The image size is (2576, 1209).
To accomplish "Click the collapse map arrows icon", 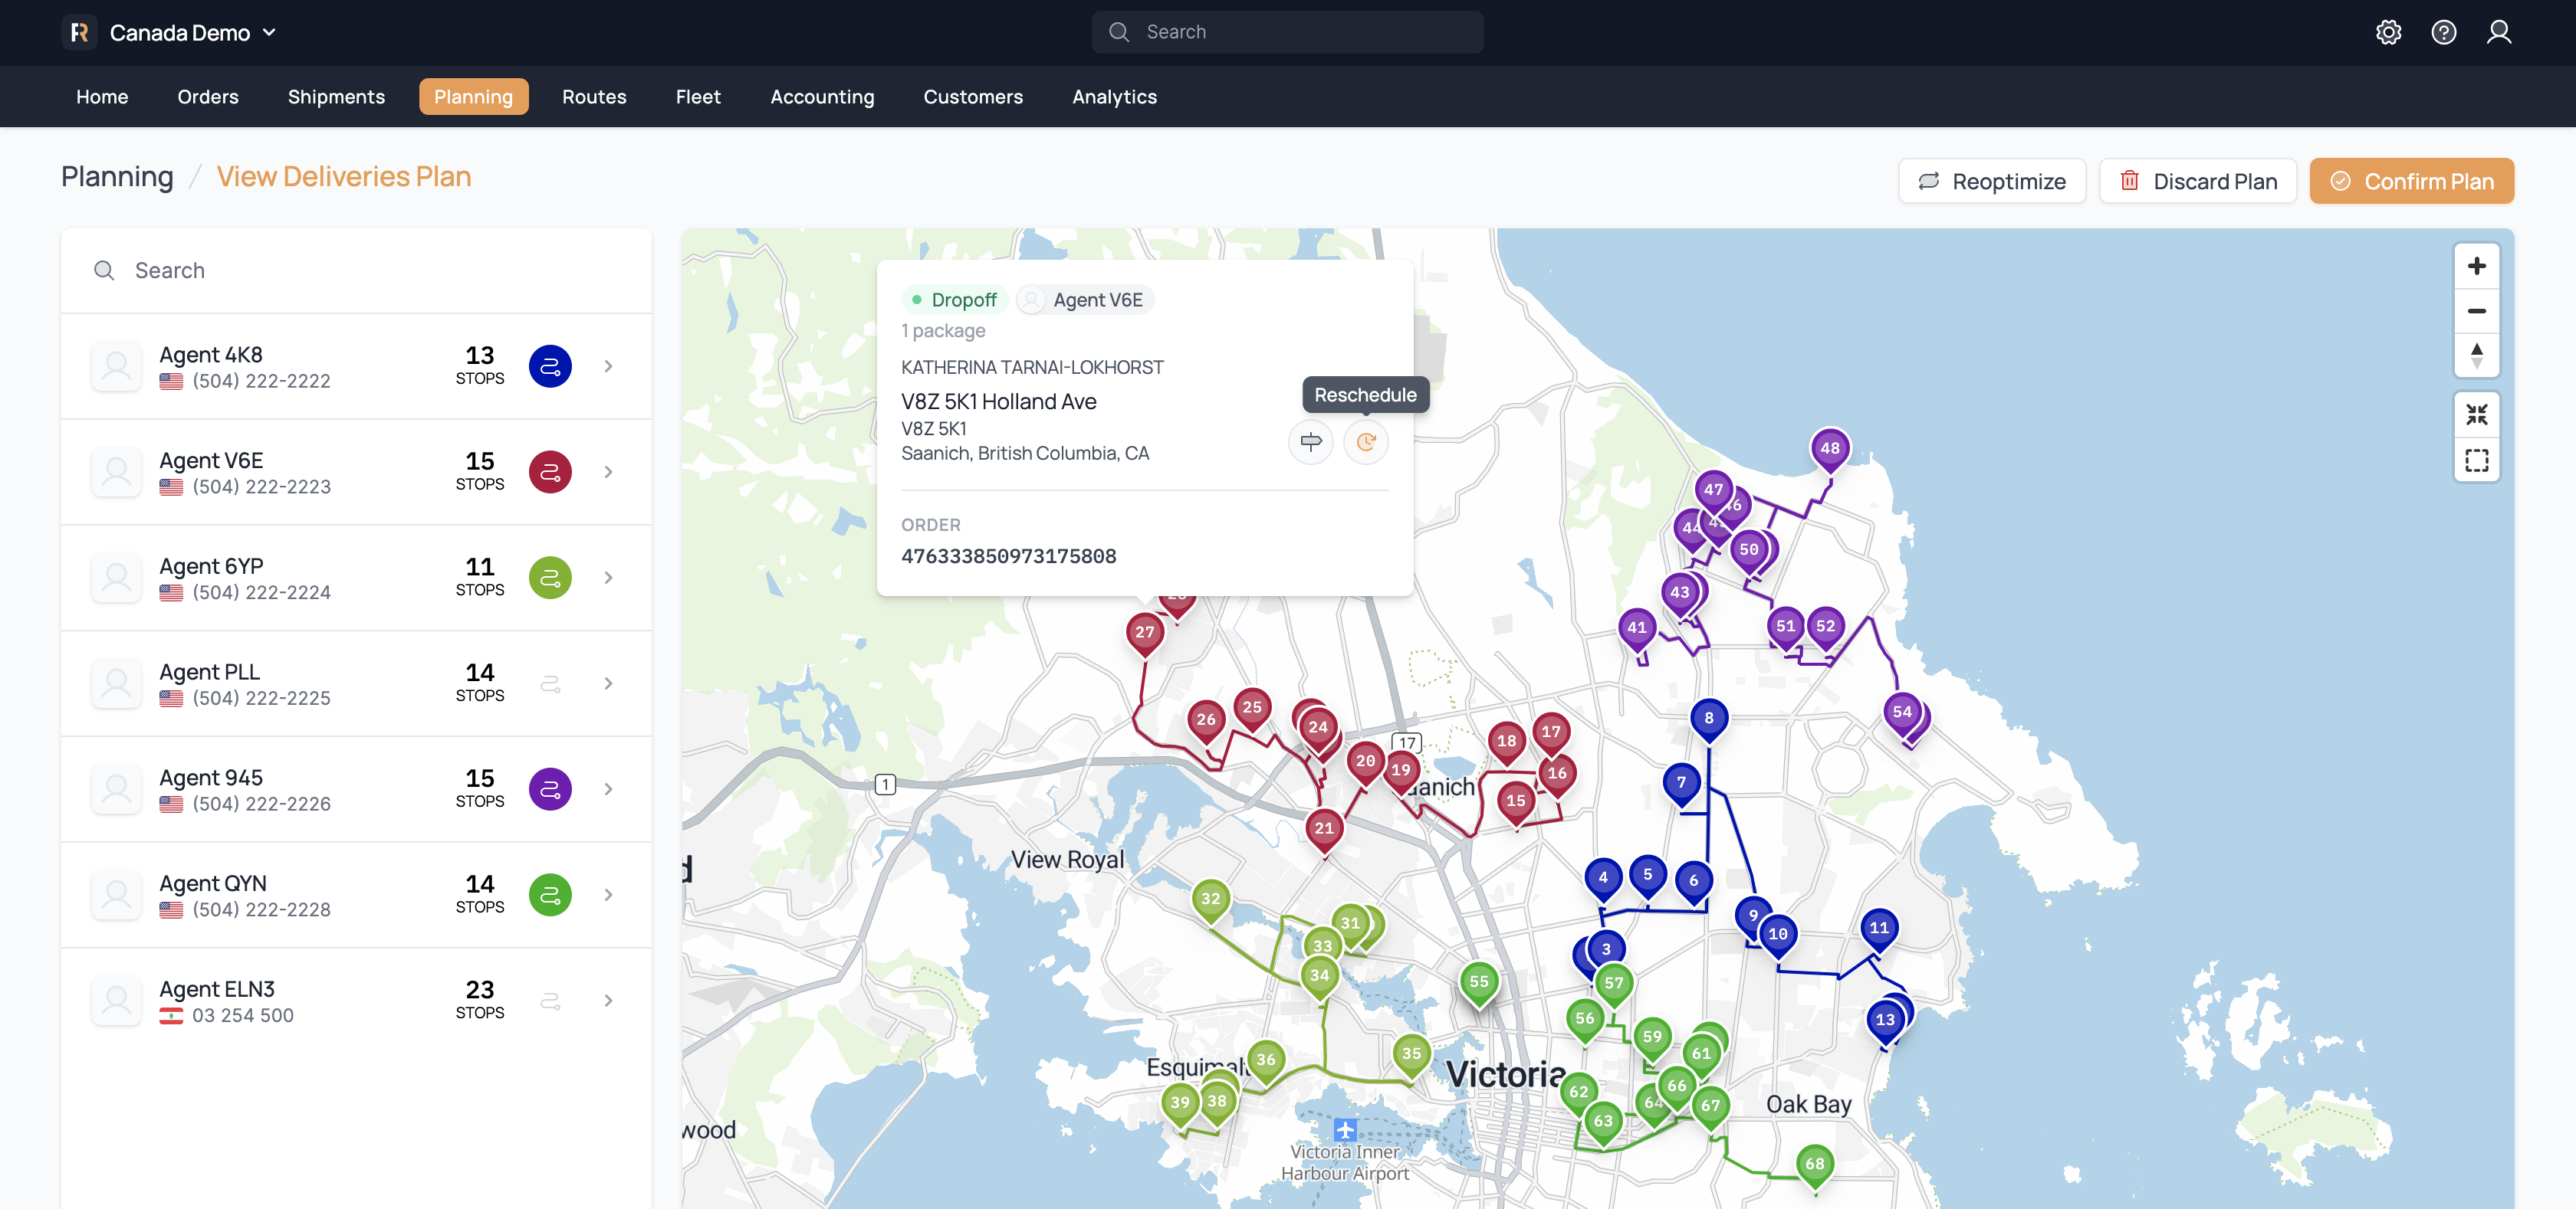I will 2476,414.
